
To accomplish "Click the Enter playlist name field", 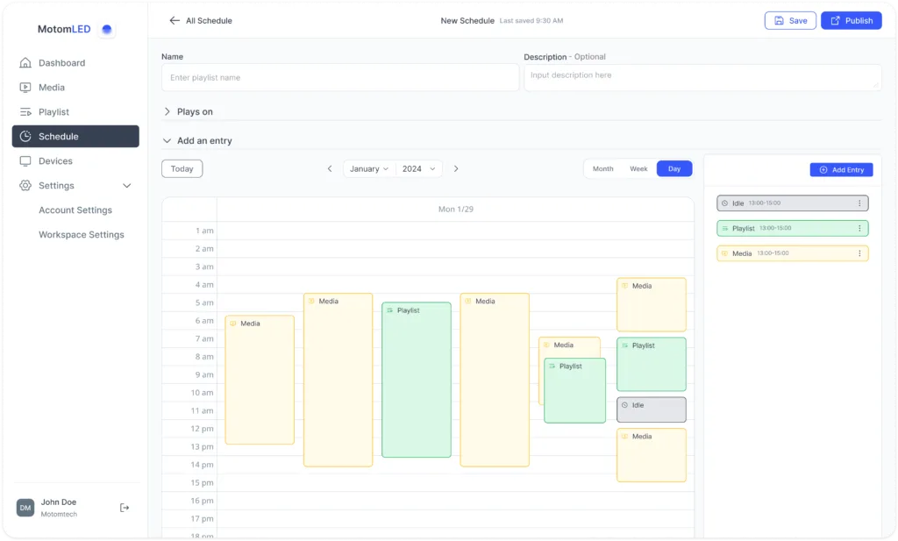I will (339, 77).
